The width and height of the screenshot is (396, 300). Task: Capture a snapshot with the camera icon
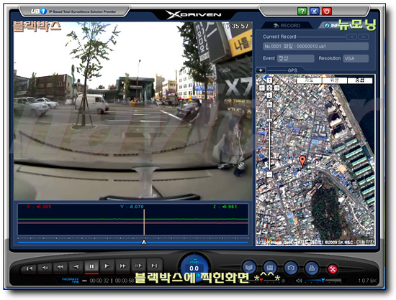coord(291,268)
